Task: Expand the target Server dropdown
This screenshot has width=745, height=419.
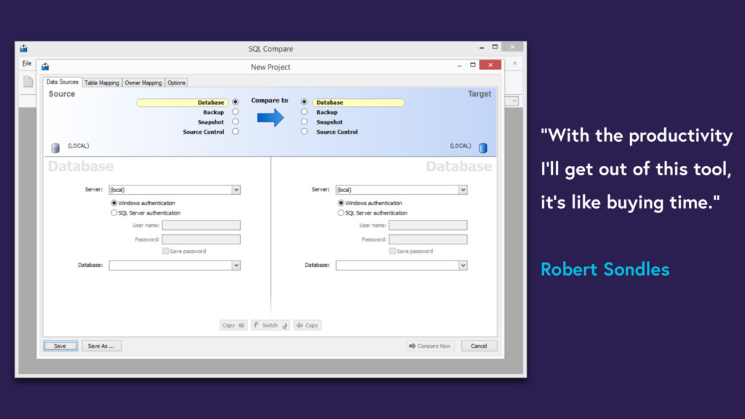Action: (463, 190)
